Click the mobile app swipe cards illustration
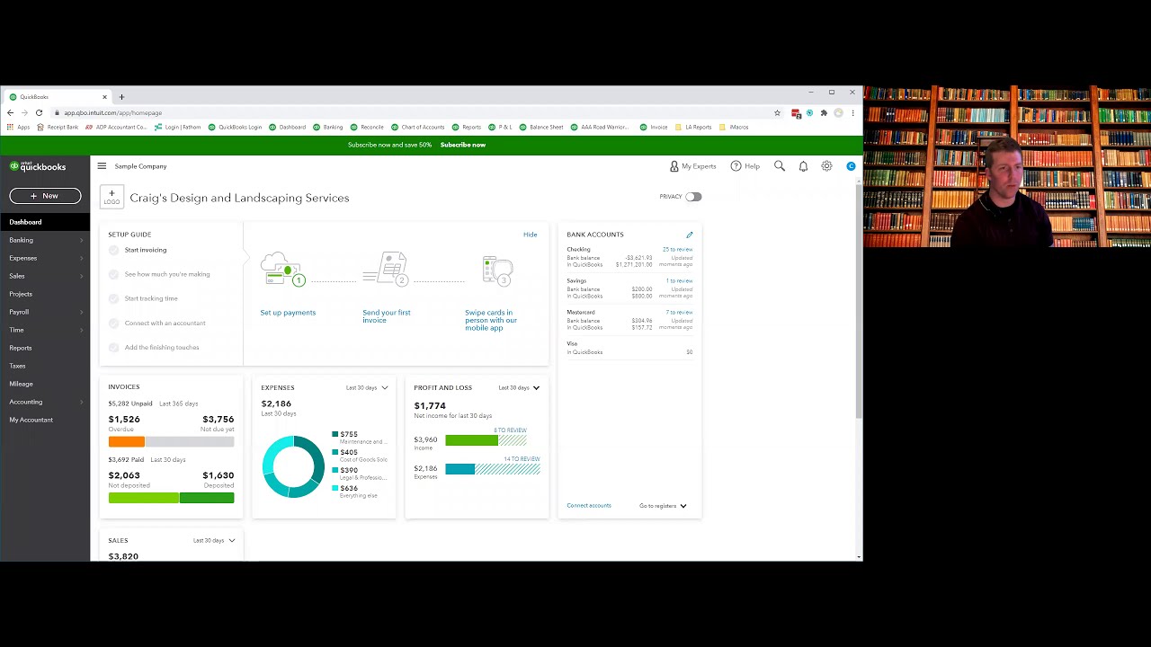The height and width of the screenshot is (647, 1151). pos(497,270)
